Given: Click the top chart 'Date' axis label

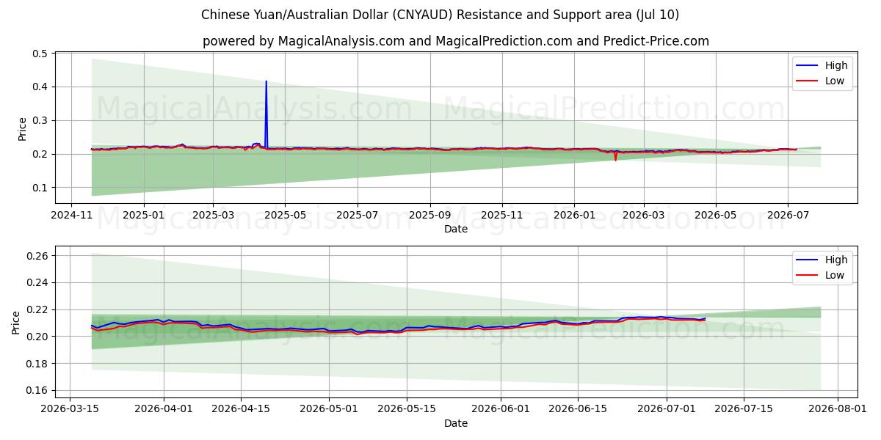Looking at the screenshot, I should 456,229.
